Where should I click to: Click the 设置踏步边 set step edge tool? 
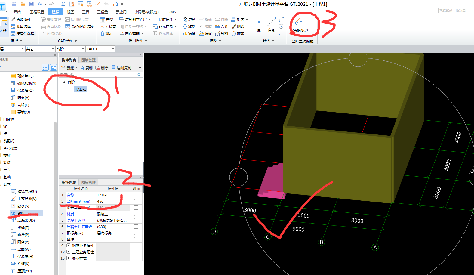point(299,25)
